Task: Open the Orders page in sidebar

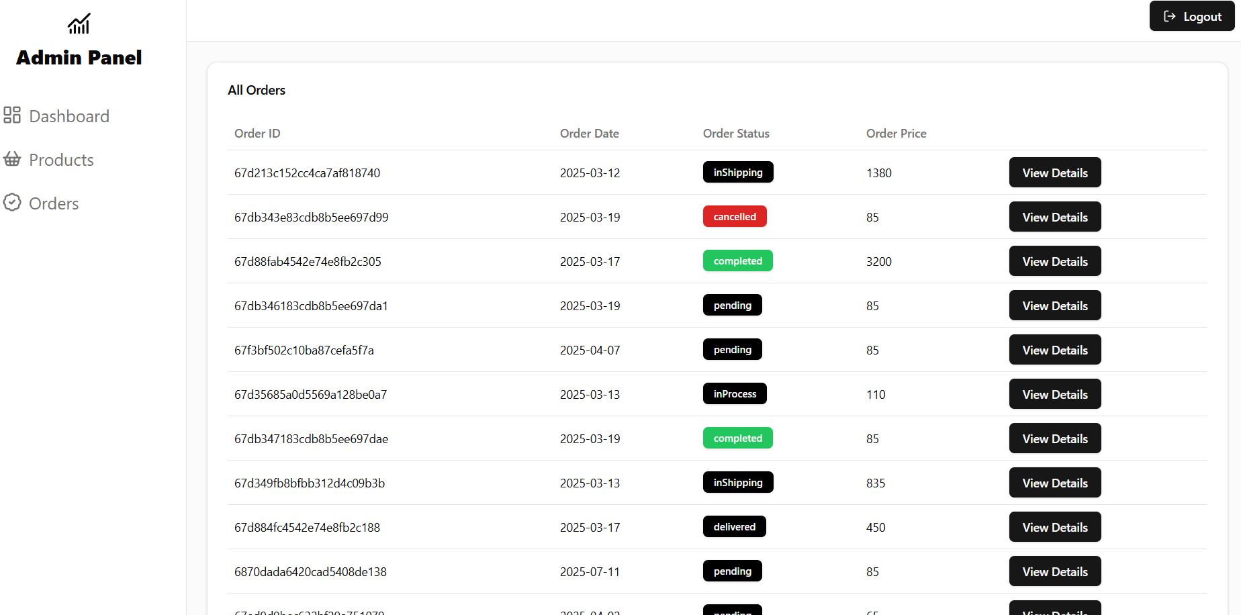Action: coord(54,203)
